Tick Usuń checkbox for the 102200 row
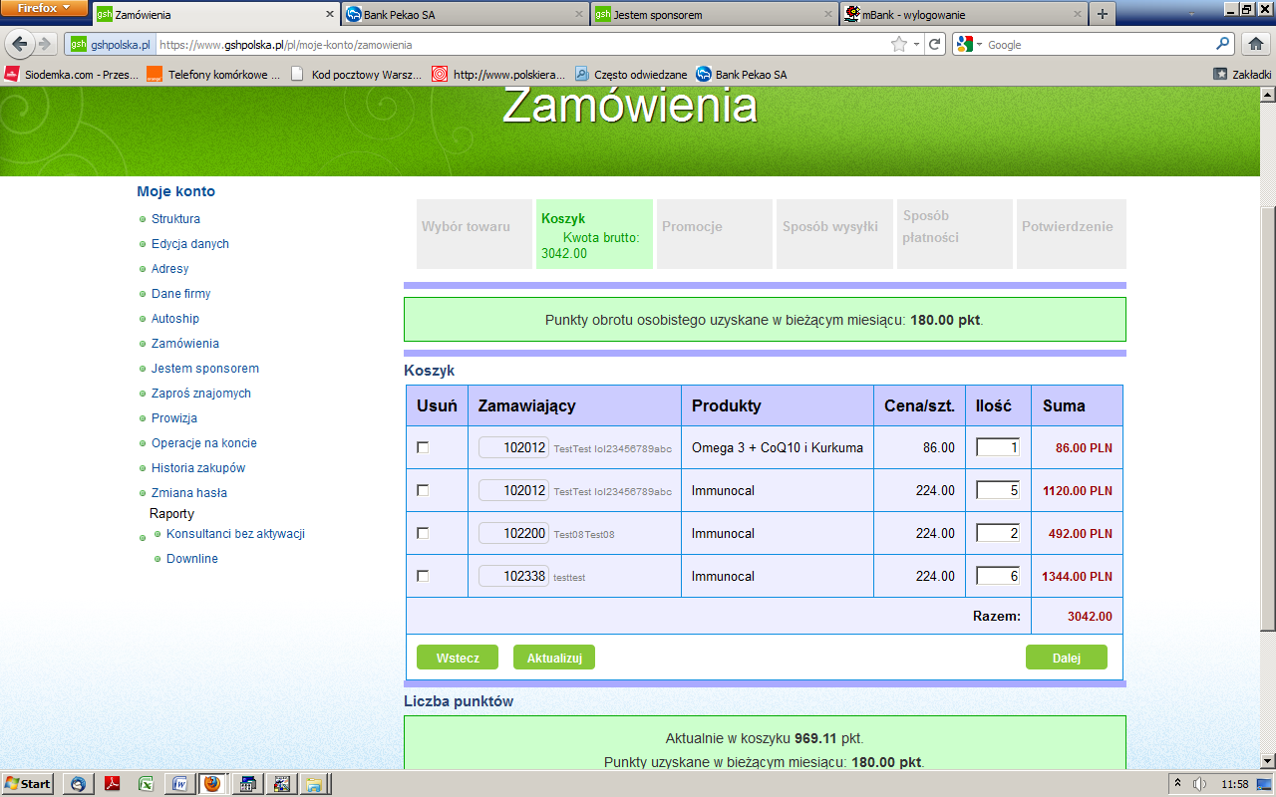The height and width of the screenshot is (797, 1276). (423, 533)
